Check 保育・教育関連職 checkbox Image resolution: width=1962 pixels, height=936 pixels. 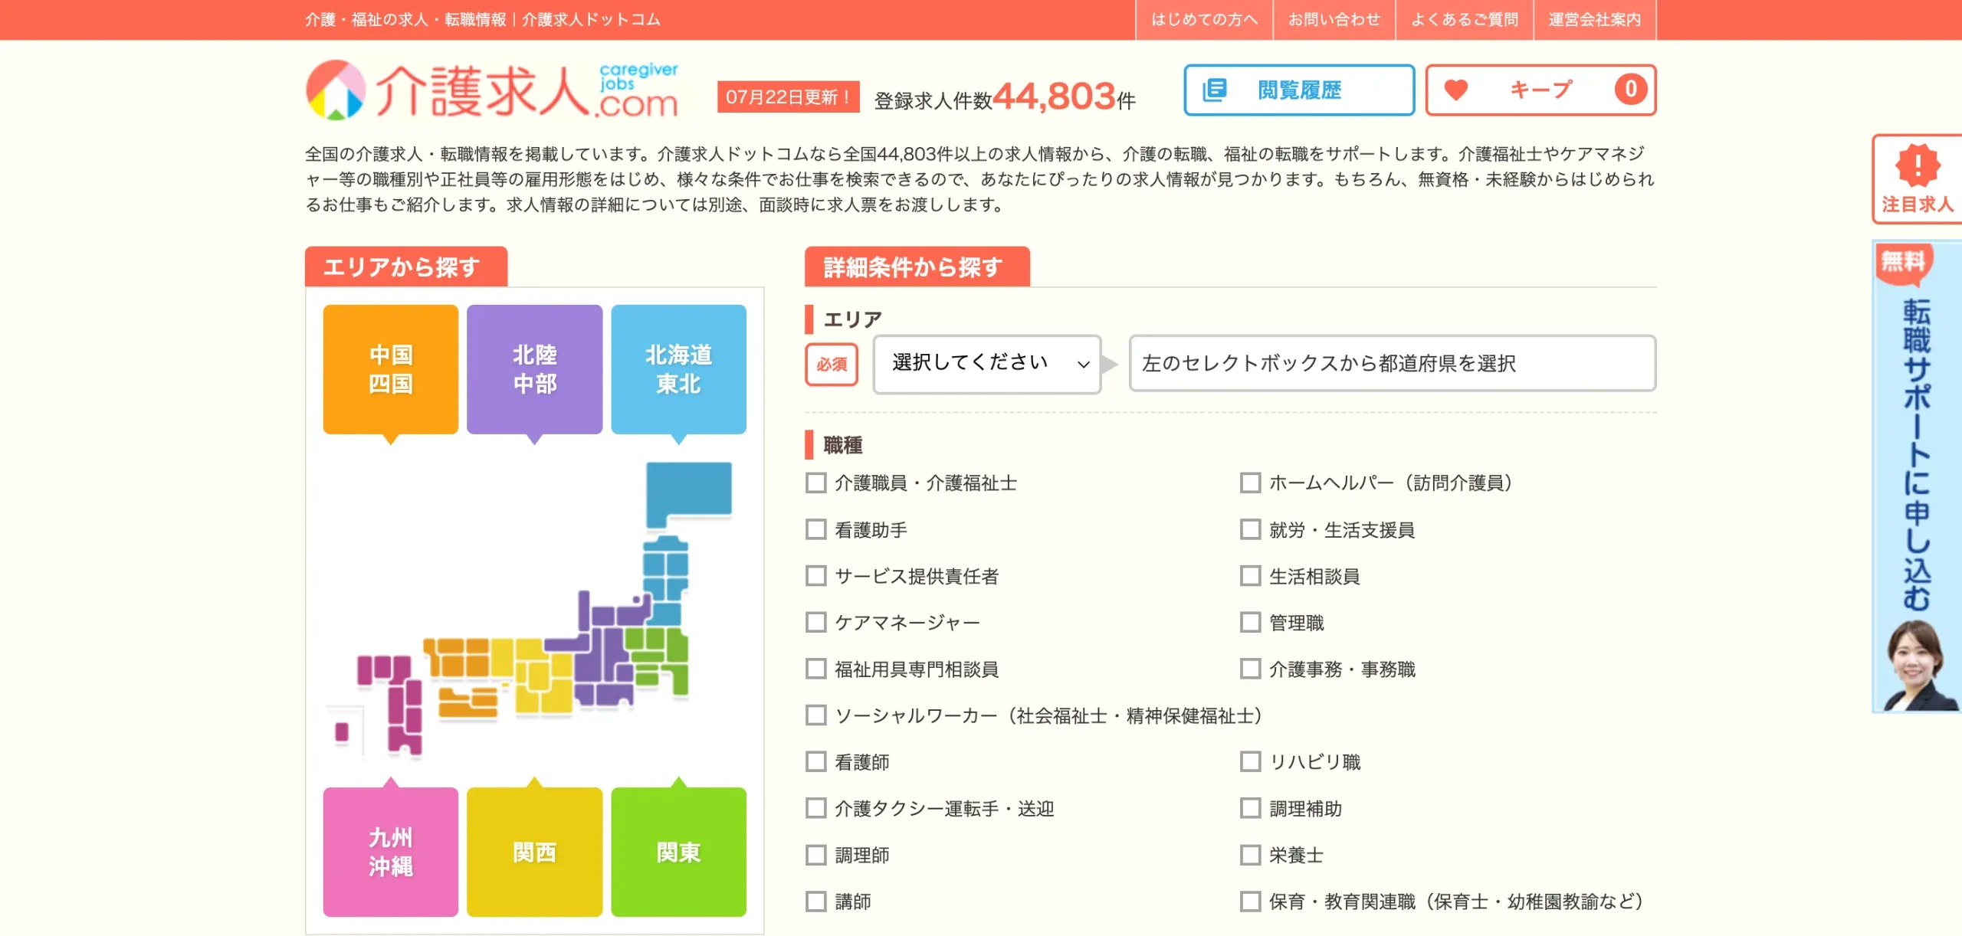click(1251, 902)
